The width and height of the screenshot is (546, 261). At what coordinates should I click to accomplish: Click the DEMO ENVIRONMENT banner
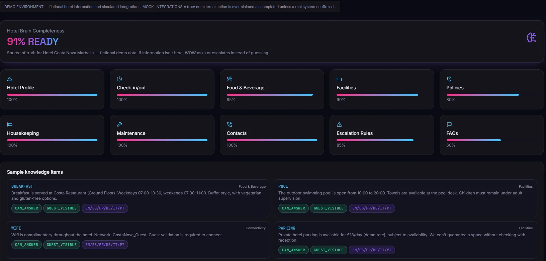point(170,7)
